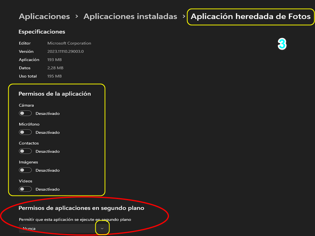Click the 195 MB total usage value
Viewport: 315px width, 236px height.
54,76
